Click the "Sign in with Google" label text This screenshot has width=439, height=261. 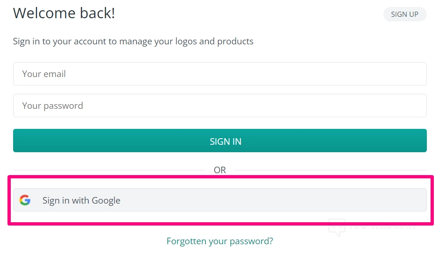[81, 200]
